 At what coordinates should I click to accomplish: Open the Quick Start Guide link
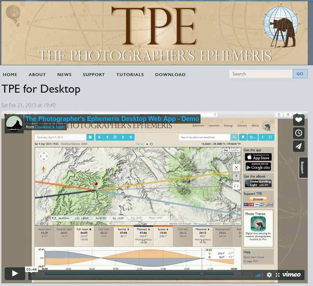pyautogui.click(x=254, y=257)
